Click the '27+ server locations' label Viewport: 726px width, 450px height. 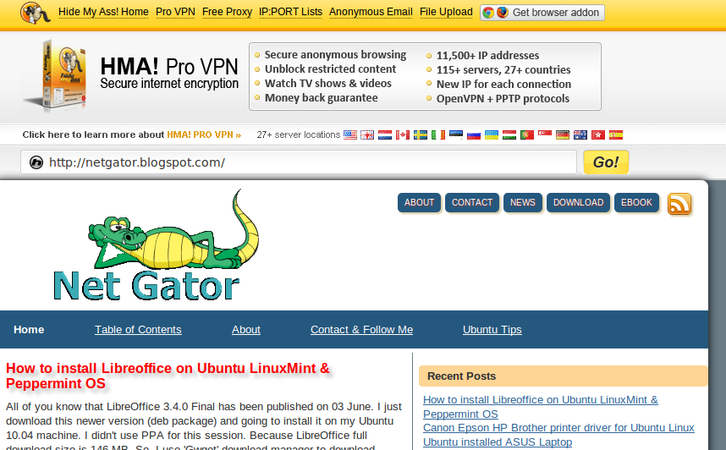pos(299,134)
